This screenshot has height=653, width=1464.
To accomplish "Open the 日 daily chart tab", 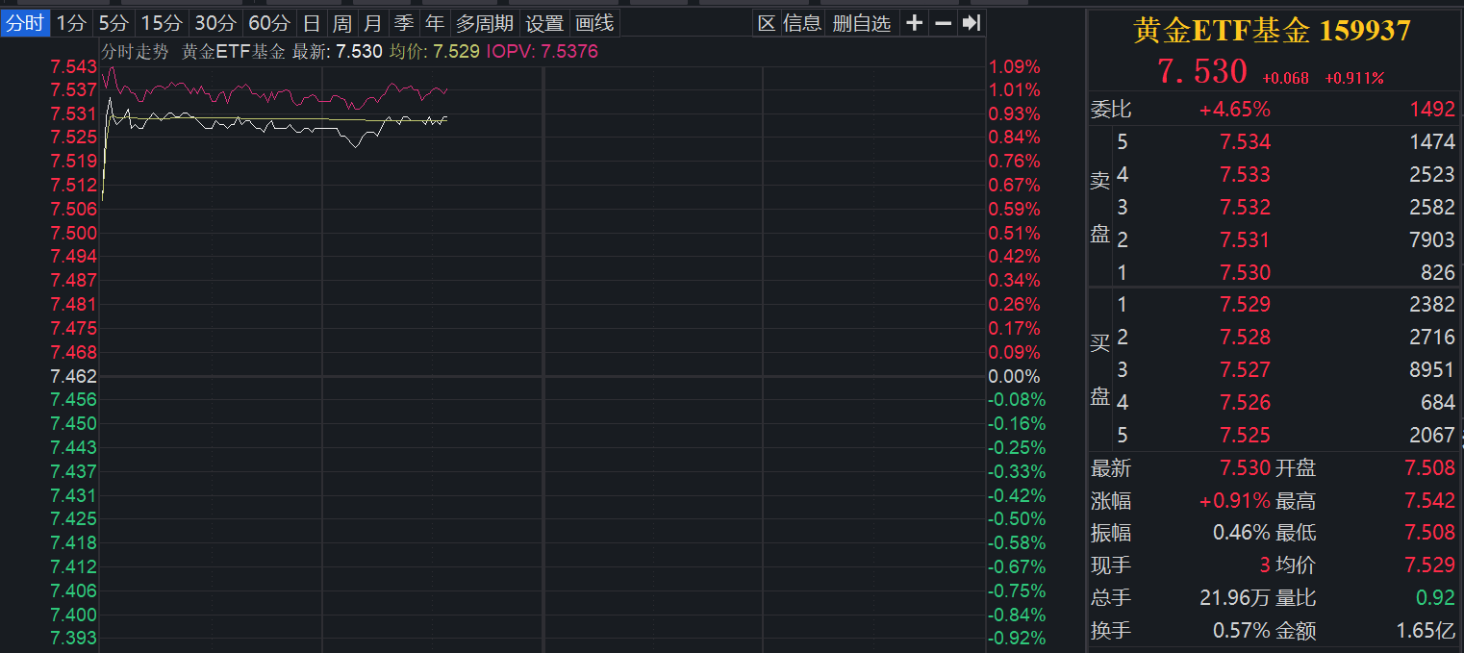I will tap(310, 23).
